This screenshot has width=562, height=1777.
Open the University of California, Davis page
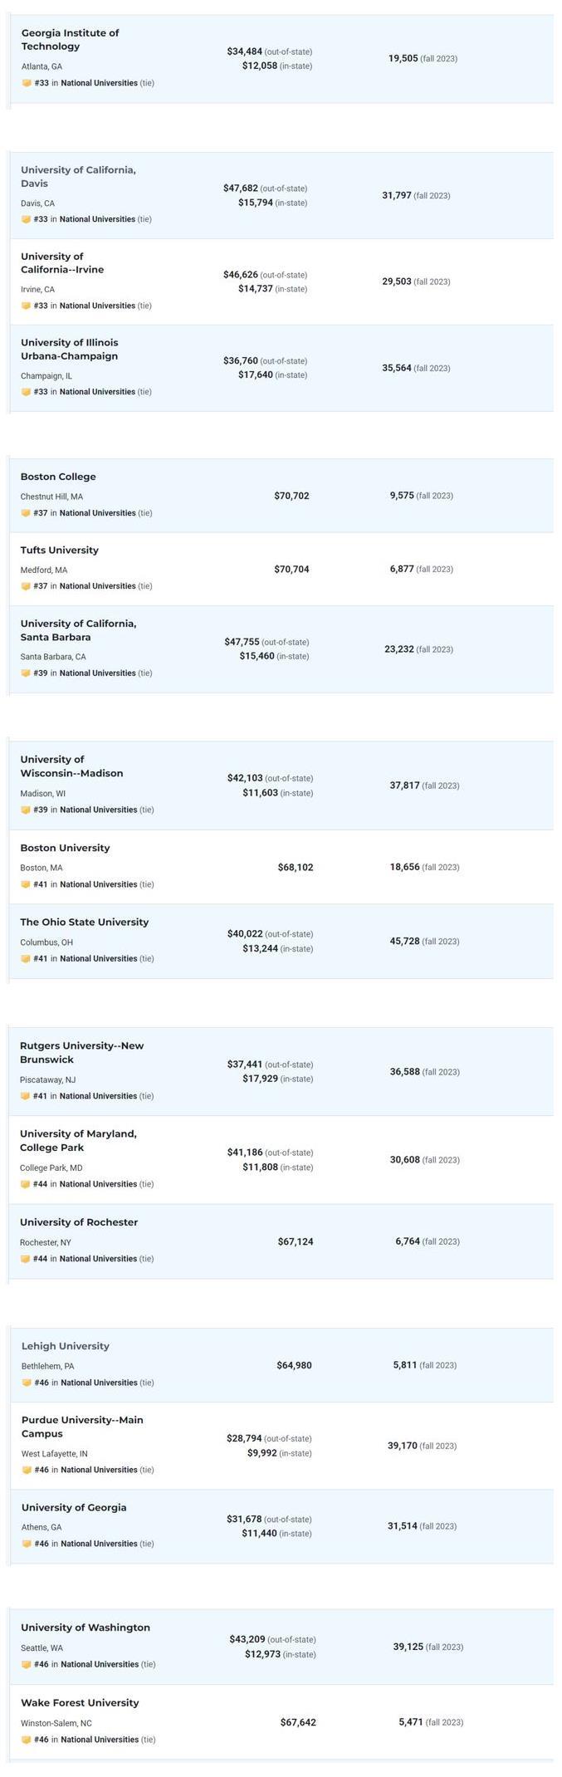click(x=79, y=177)
